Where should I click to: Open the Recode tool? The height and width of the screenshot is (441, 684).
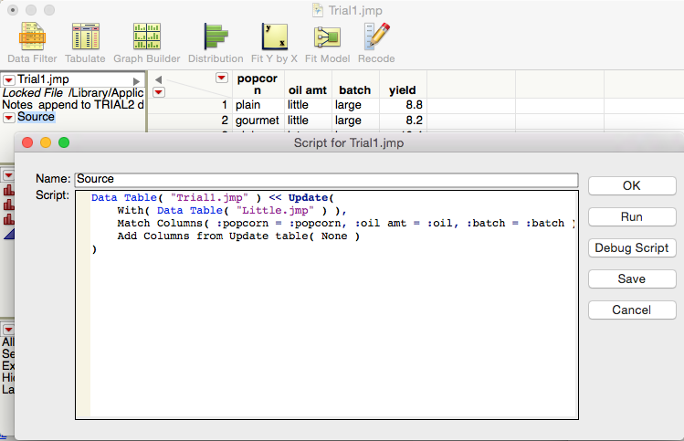coord(376,43)
